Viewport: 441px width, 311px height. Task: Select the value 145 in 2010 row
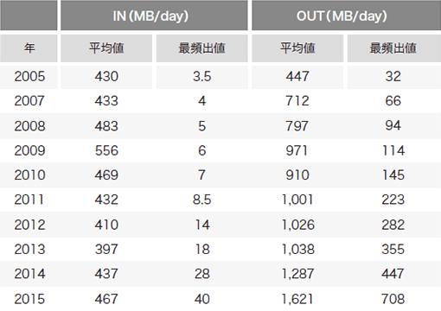393,175
